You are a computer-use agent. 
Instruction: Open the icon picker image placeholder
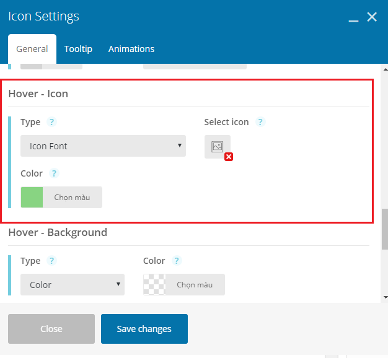click(x=218, y=147)
